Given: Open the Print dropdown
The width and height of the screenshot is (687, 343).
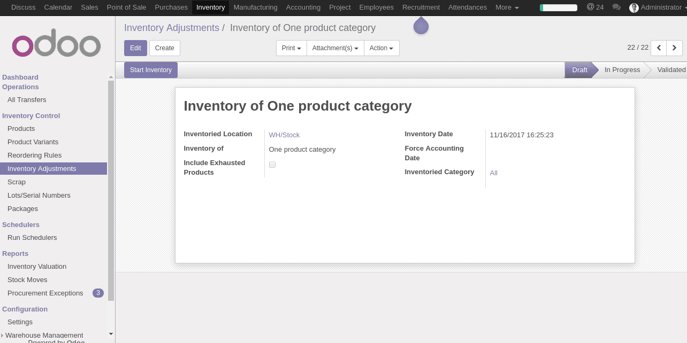Looking at the screenshot, I should (x=292, y=48).
